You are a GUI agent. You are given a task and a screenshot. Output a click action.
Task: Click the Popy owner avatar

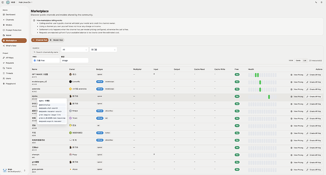coord(70,155)
